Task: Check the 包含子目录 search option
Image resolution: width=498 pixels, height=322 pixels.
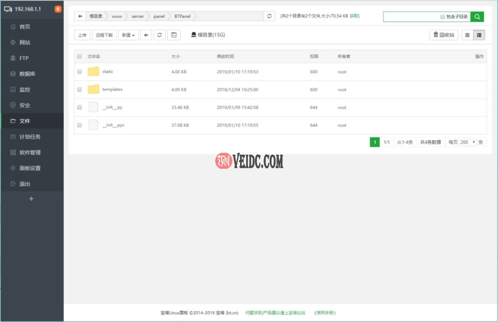Action: [x=442, y=16]
